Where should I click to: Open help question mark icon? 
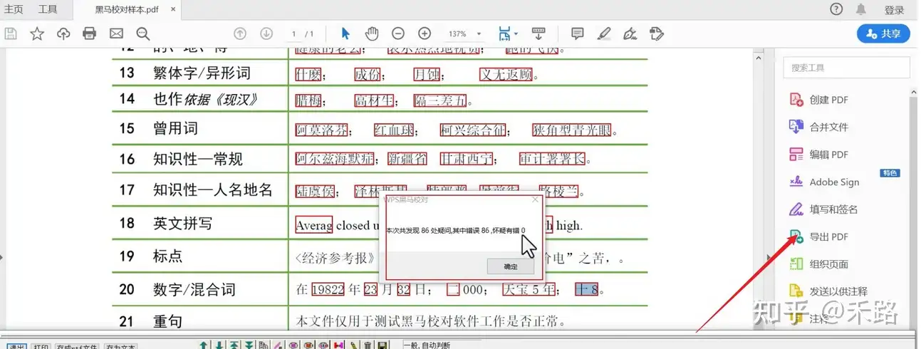(x=836, y=9)
